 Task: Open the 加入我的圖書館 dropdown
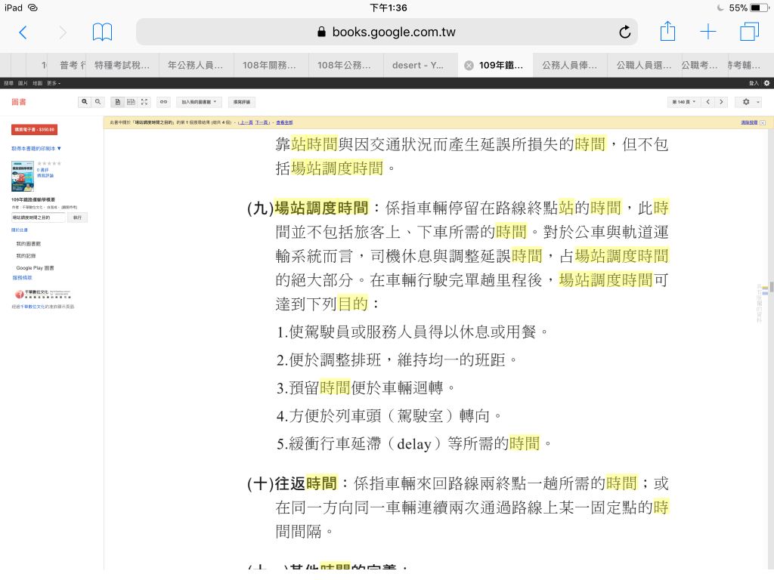click(199, 101)
